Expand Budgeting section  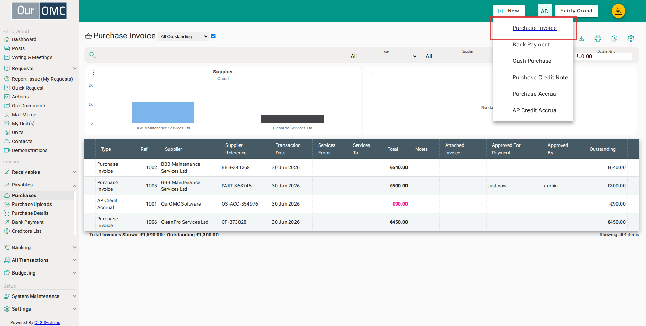[40, 273]
